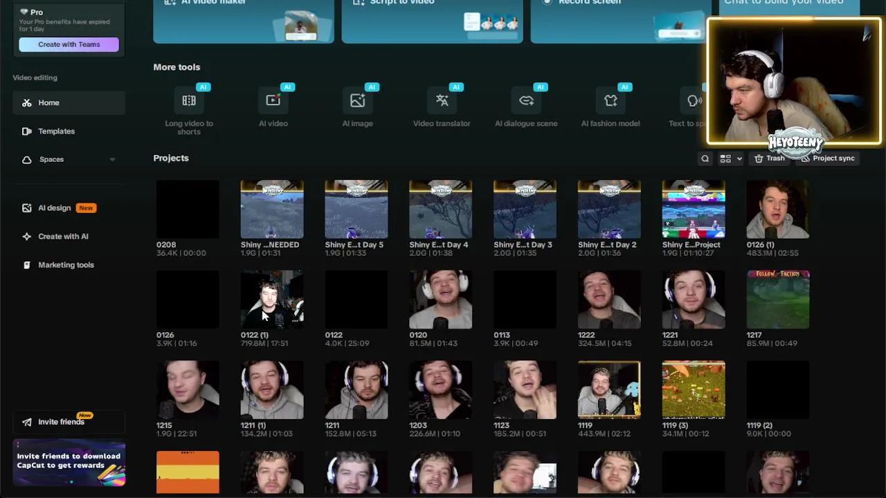Open the Shiny Day 4 project thumbnail
The image size is (886, 498).
click(x=441, y=209)
